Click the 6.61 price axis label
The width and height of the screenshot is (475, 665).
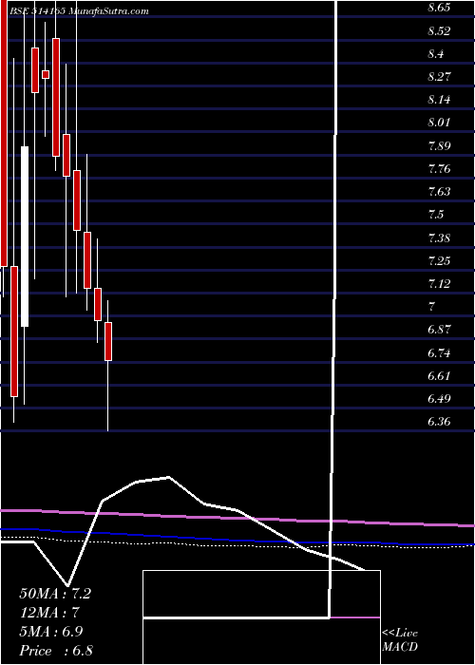pyautogui.click(x=439, y=376)
